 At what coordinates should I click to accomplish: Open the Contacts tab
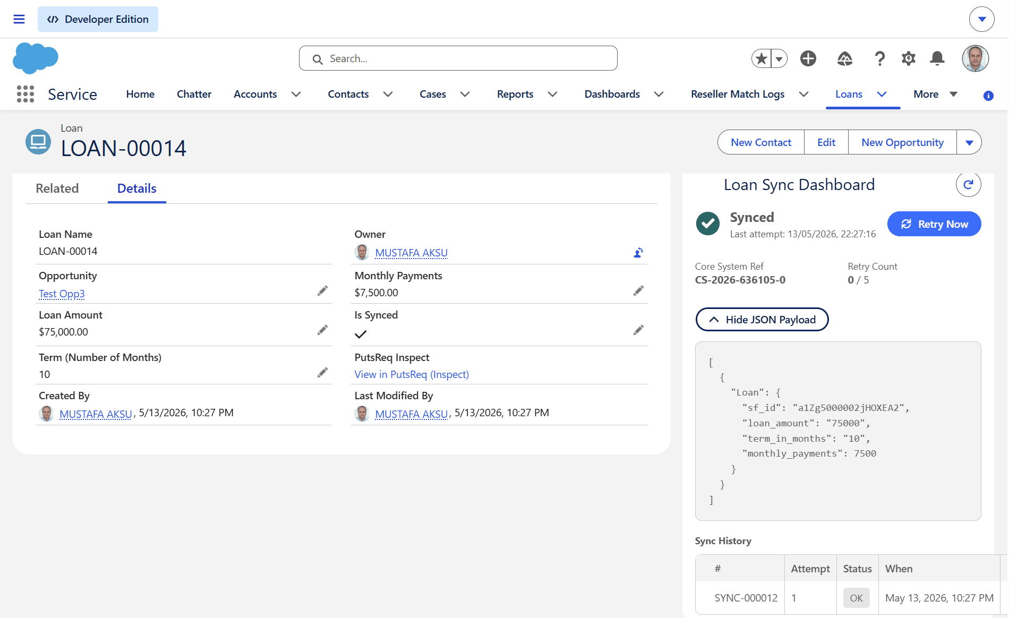coord(348,94)
